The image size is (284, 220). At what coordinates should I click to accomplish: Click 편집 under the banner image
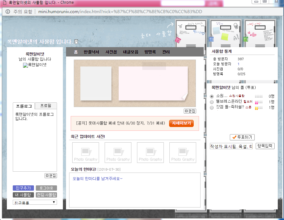pos(190,111)
